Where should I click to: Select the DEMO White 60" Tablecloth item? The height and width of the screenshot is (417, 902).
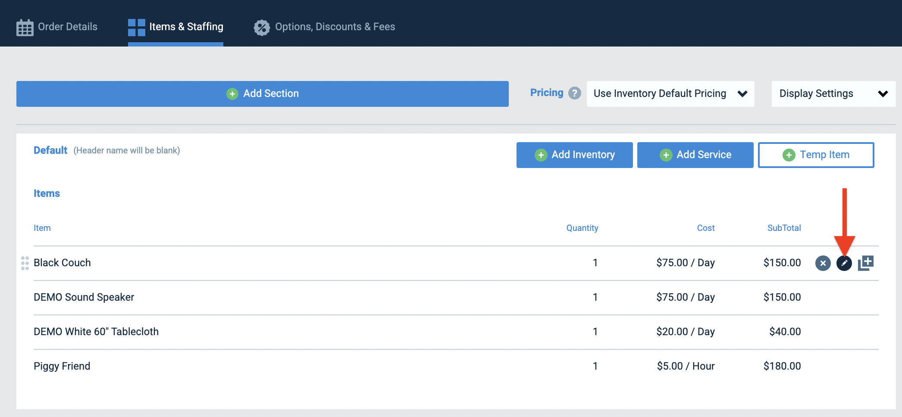pyautogui.click(x=96, y=332)
